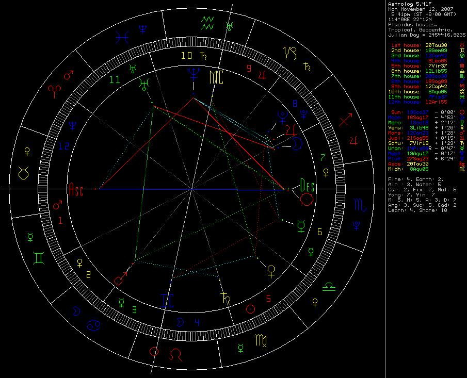Select the blue IC glyph at bottom of wheel
This screenshot has height=378, width=467.
(167, 301)
